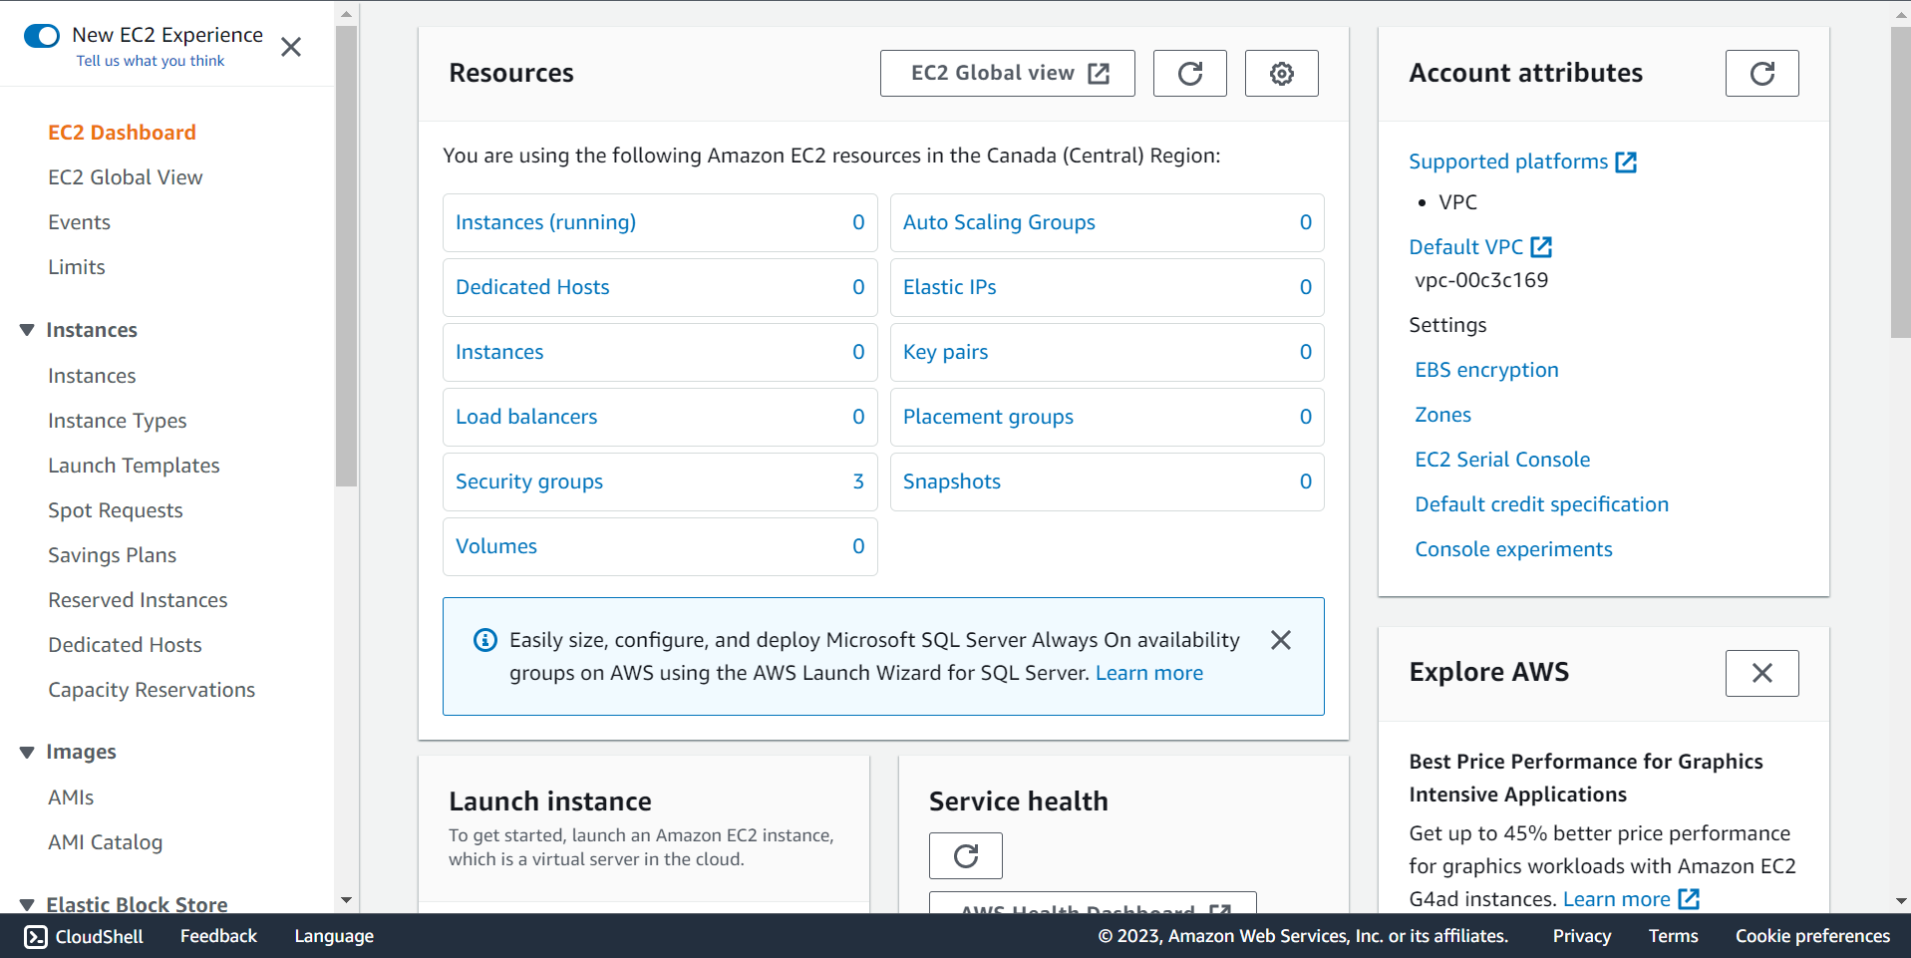Open Cookie preferences

pos(1812,936)
